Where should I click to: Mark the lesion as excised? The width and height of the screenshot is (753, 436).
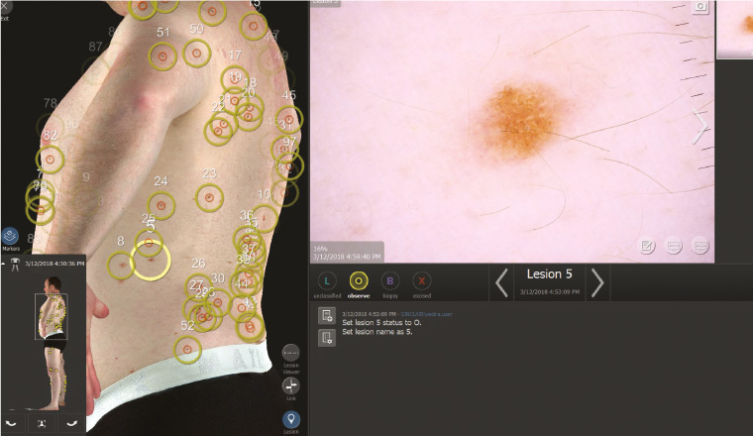point(420,282)
